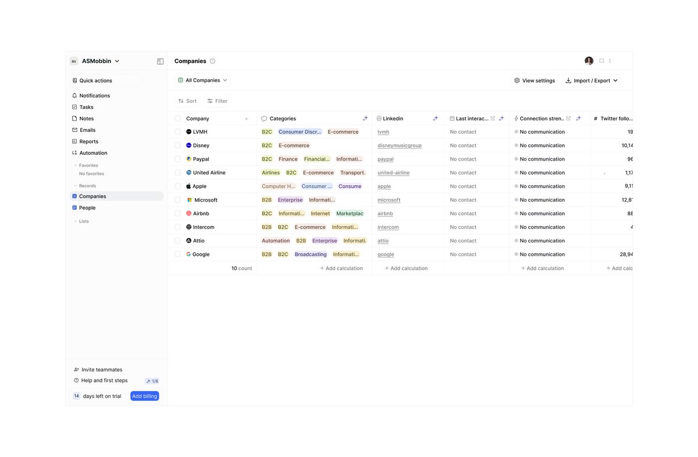
Task: Click Add calculation under Linkedin column
Action: (406, 268)
